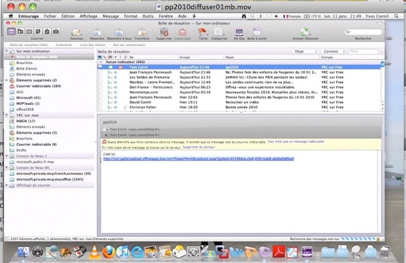Switch to the Courrier mail view icon
406x263 pixels.
click(x=12, y=32)
